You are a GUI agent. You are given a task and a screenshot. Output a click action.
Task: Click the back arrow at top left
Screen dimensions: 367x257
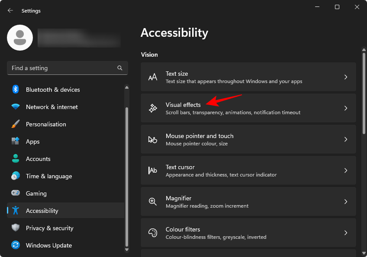pos(10,10)
